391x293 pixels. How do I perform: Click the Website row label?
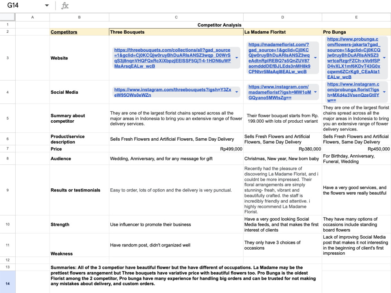pos(59,58)
